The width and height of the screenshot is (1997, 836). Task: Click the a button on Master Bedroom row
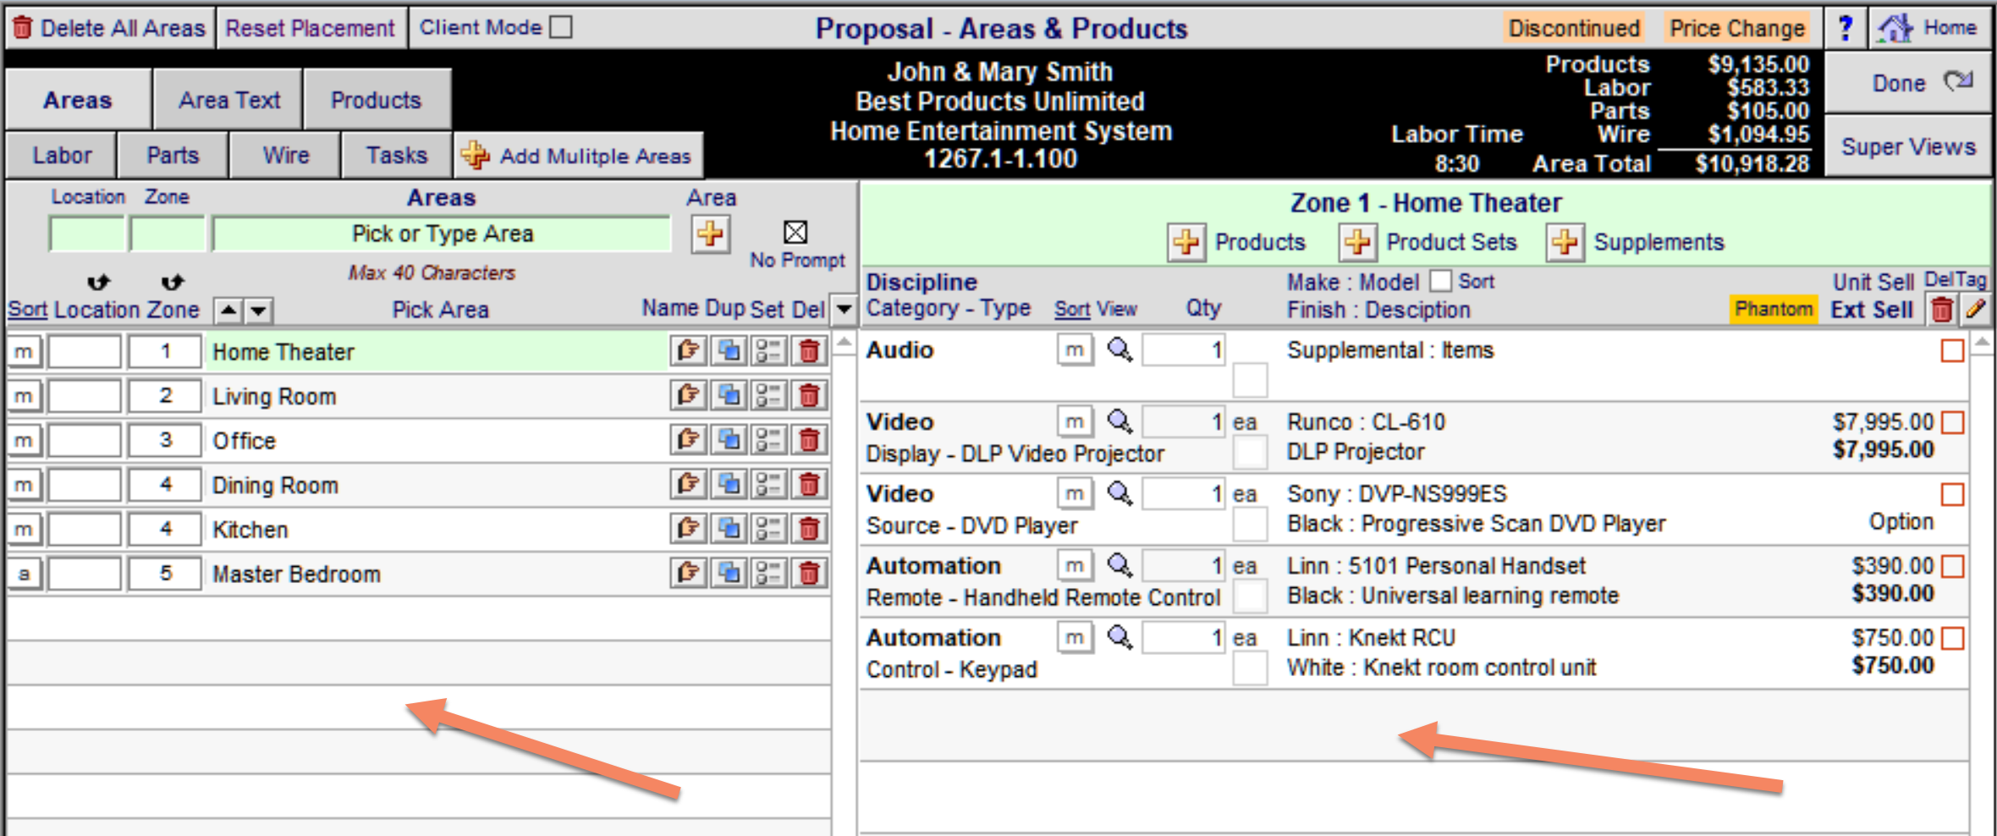(24, 574)
